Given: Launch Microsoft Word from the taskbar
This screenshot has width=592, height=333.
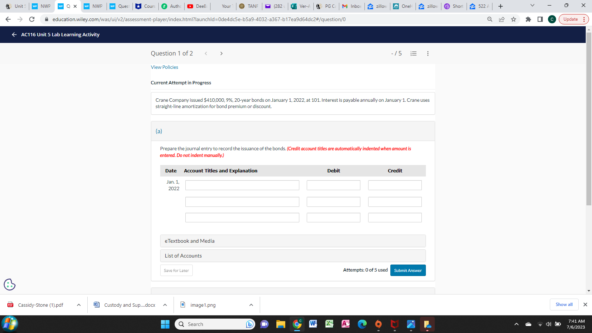Looking at the screenshot, I should (313, 324).
